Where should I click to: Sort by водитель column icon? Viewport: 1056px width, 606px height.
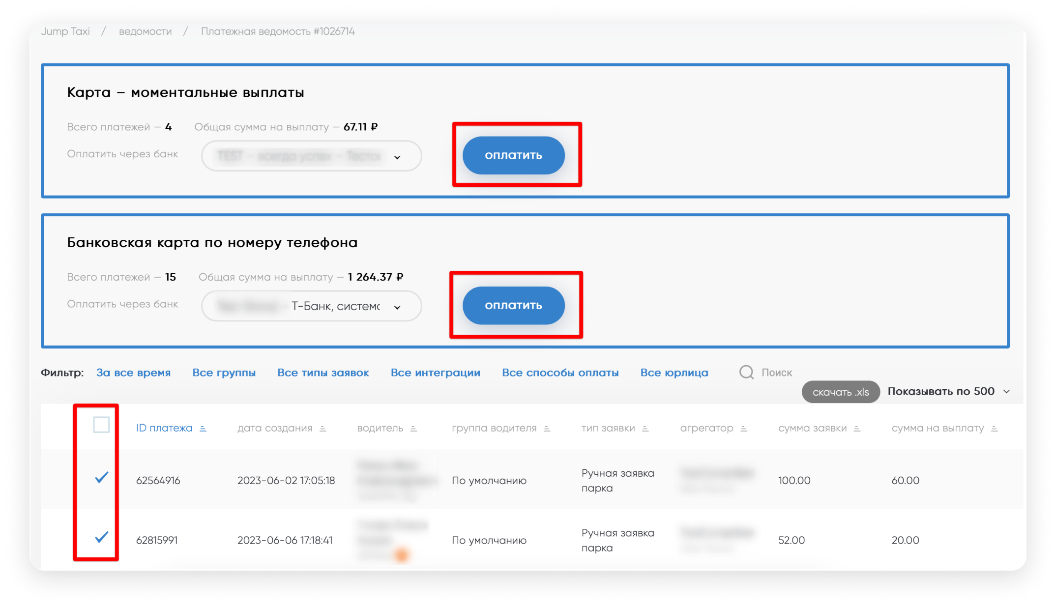(413, 429)
